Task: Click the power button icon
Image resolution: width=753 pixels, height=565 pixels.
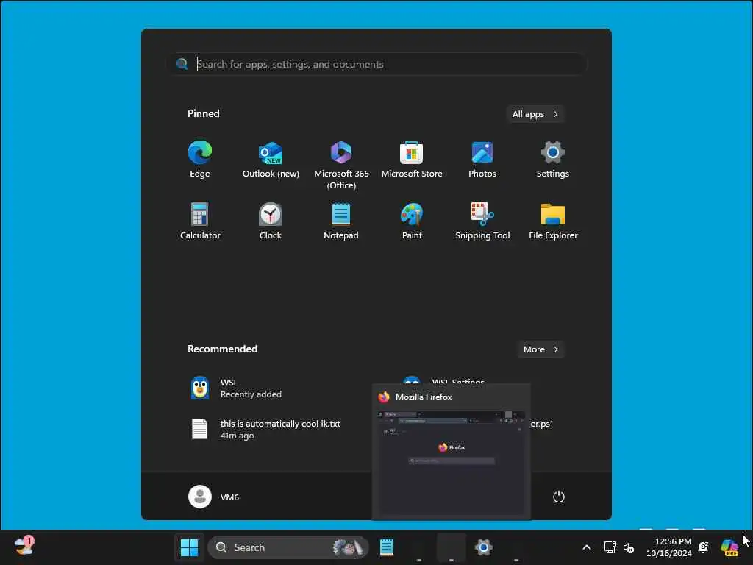Action: pyautogui.click(x=559, y=497)
